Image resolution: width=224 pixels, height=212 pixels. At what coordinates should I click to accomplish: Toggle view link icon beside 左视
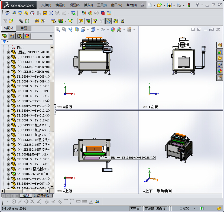point(145,107)
